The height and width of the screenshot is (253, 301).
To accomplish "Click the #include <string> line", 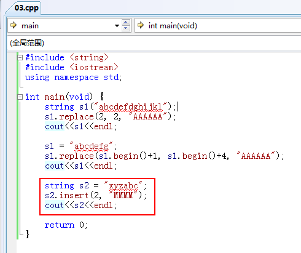I will pyautogui.click(x=67, y=57).
